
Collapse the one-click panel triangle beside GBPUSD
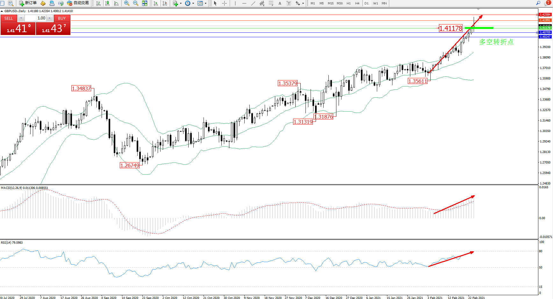2,11
